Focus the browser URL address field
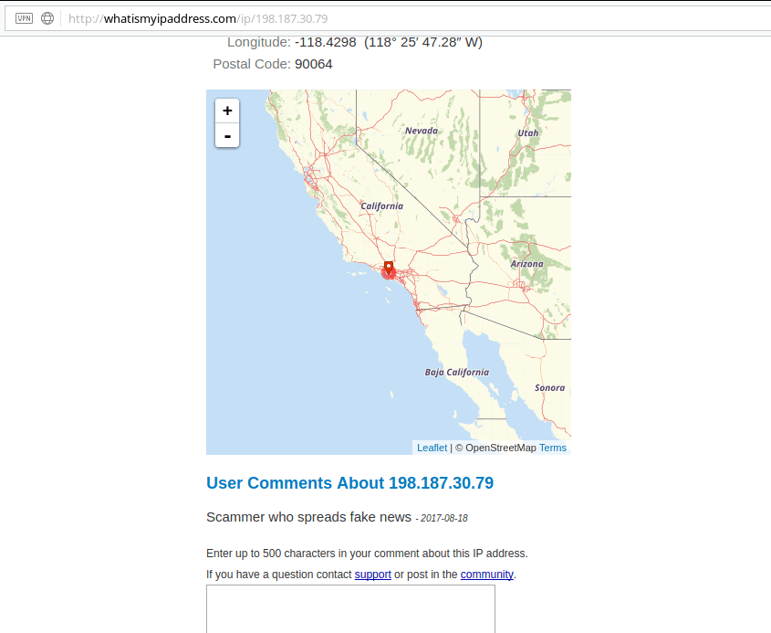 [x=365, y=18]
